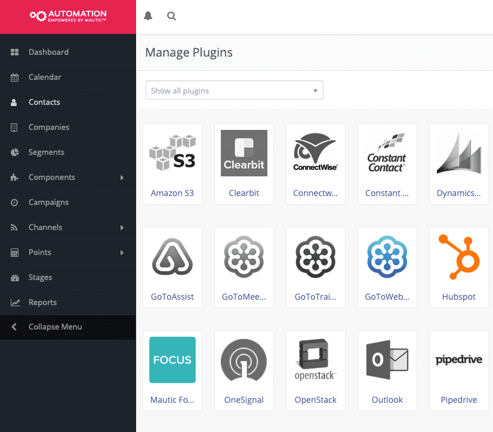This screenshot has width=493, height=432.
Task: Open the 'Show all plugins' filter dropdown
Action: point(235,91)
